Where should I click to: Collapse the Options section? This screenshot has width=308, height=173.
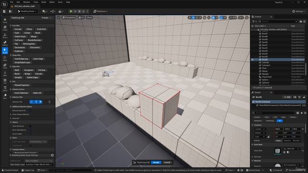[11, 122]
